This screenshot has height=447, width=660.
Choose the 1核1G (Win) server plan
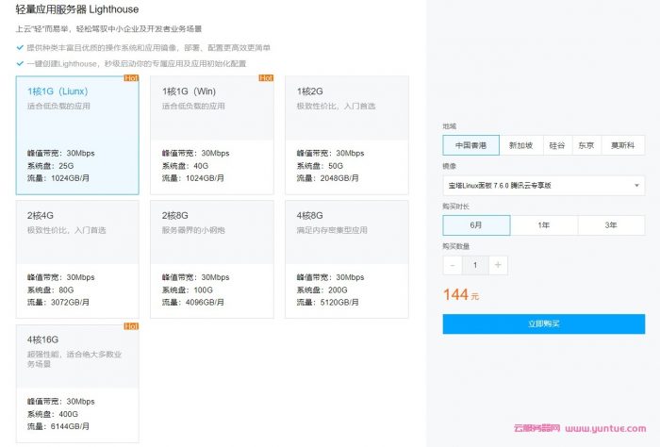coord(212,134)
